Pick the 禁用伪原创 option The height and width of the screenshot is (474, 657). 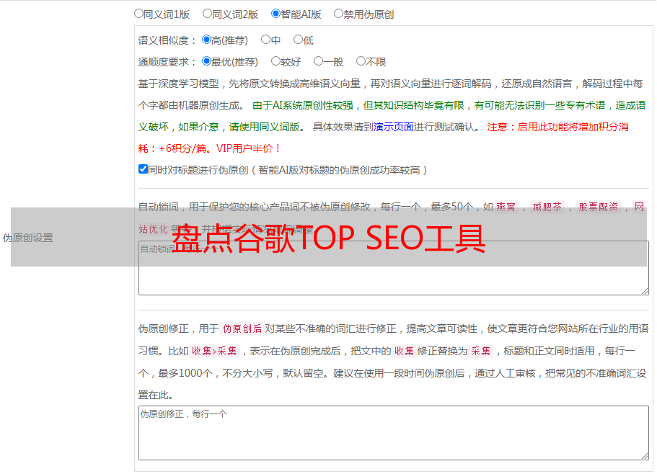pyautogui.click(x=338, y=14)
